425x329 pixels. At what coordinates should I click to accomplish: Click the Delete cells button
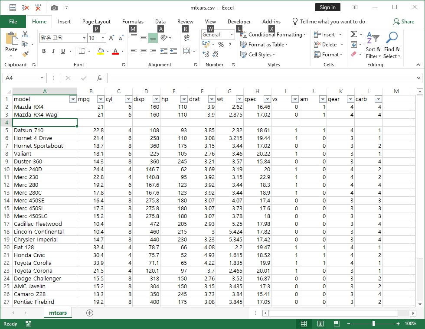[326, 45]
